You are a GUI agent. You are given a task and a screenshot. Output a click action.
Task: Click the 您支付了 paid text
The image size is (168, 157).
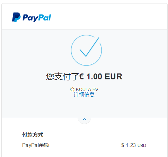tap(62, 77)
